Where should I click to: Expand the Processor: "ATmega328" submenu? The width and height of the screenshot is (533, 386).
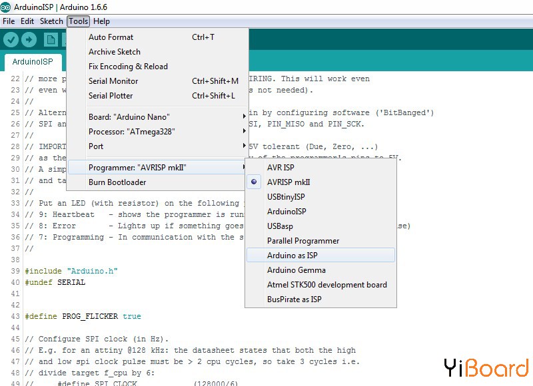pyautogui.click(x=158, y=131)
